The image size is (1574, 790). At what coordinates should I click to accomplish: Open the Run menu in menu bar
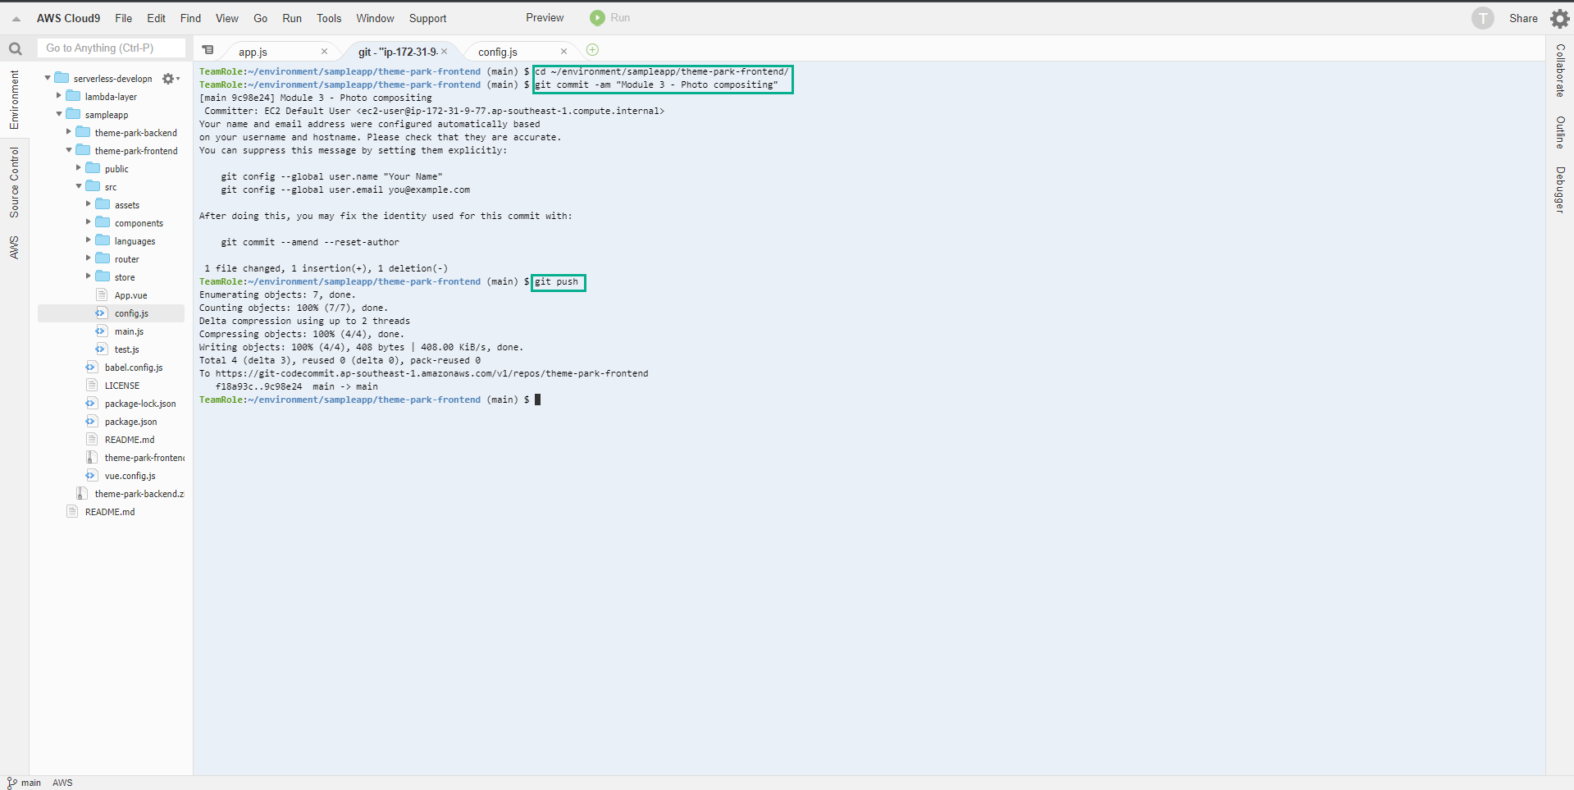(x=292, y=18)
